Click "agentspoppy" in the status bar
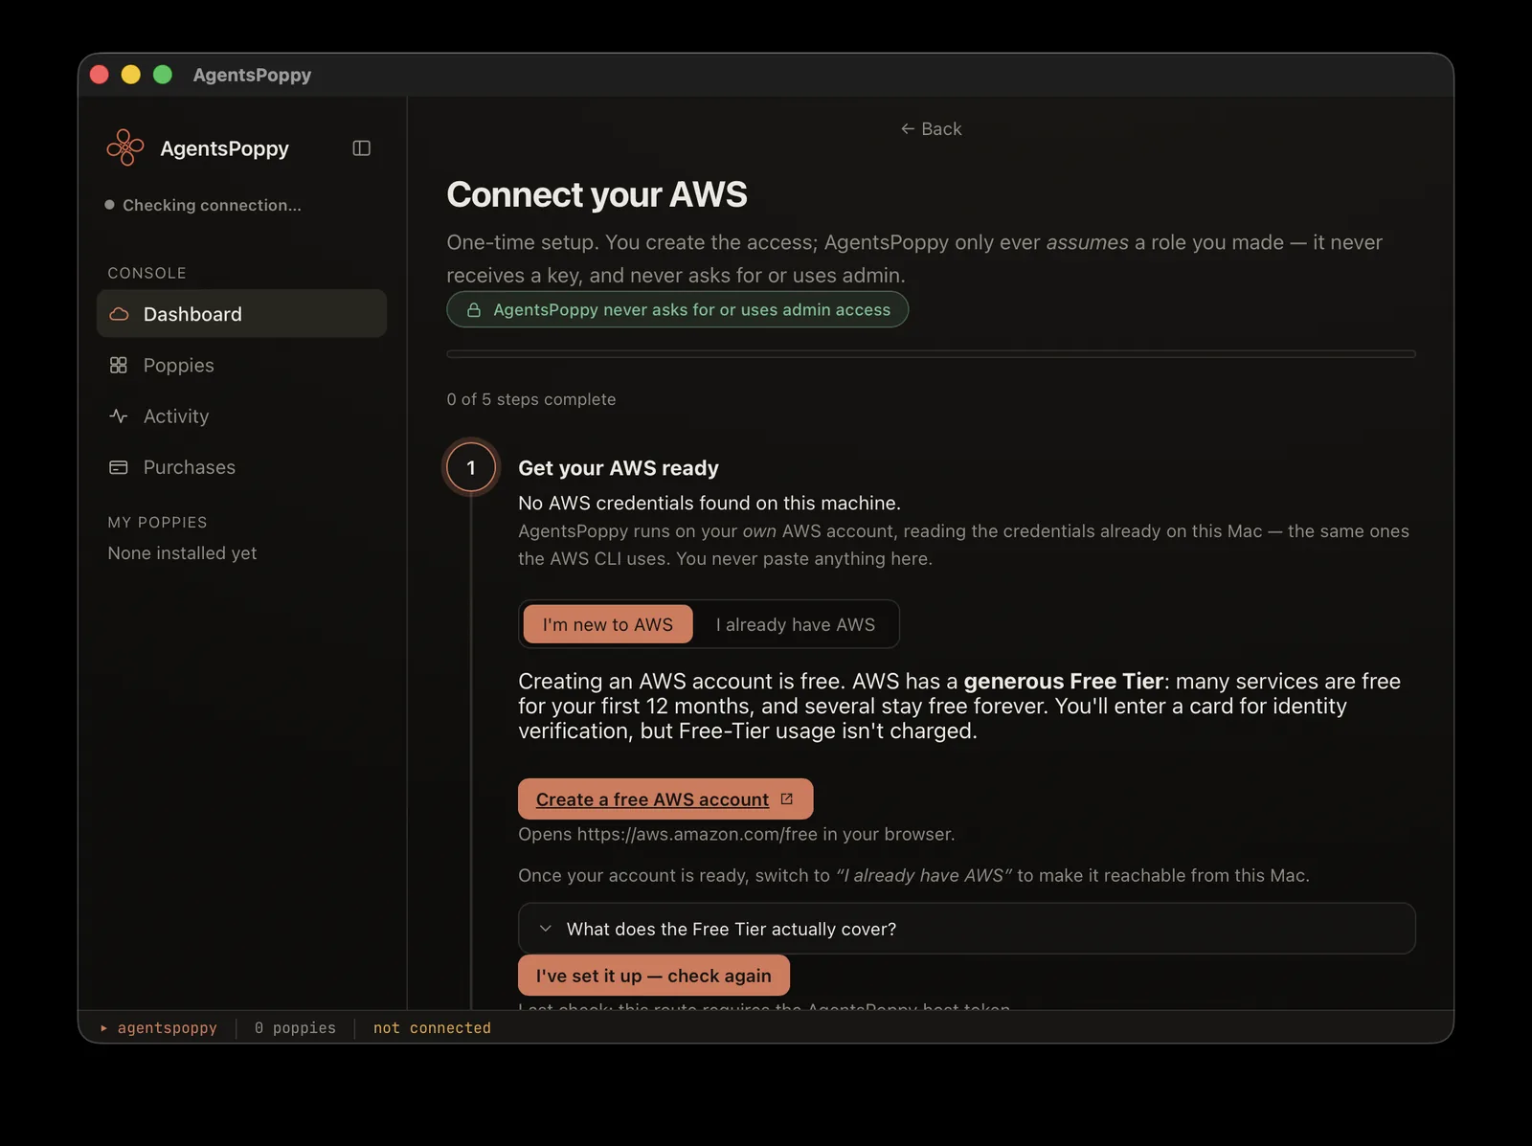 pos(168,1028)
